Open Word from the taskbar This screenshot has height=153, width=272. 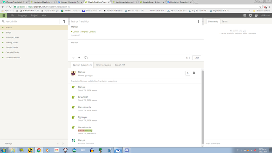point(118,150)
